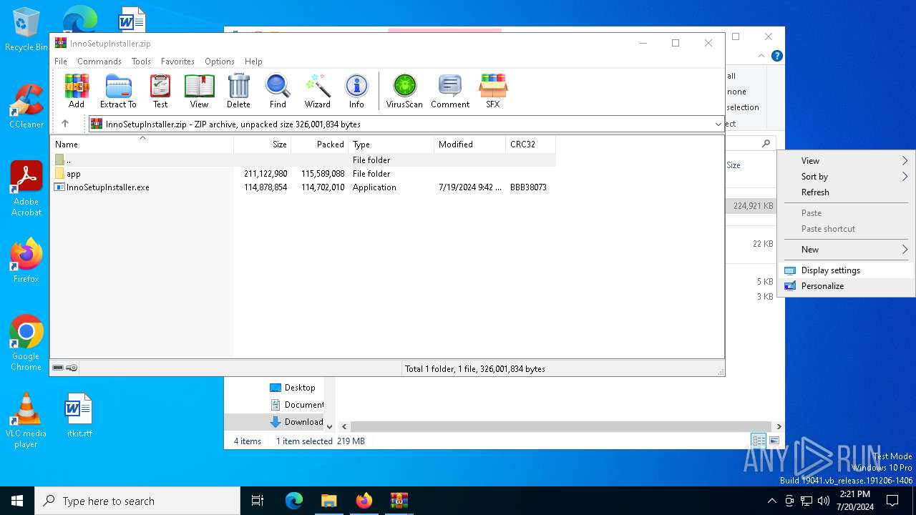Open the Tools menu

point(141,62)
